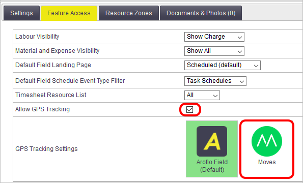Screen dimensions: 303x183
Task: Click the Scheduled (default) dropdown arrow
Action: pos(256,66)
